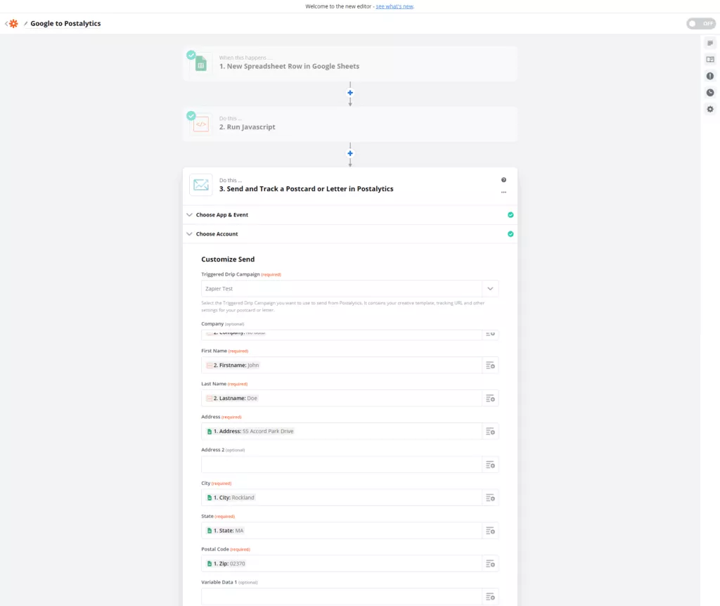720x606 pixels.
Task: Expand the Choose App & Event section
Action: click(350, 215)
